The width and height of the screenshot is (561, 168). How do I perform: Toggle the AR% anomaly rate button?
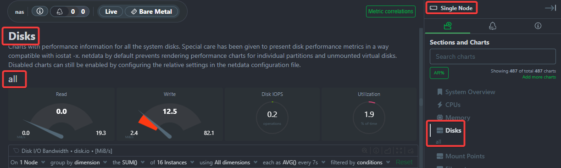tap(439, 73)
